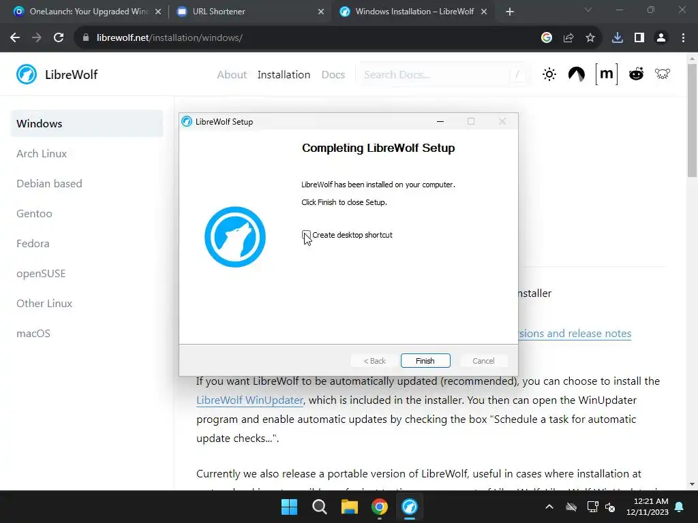Open the About page
This screenshot has height=523, width=698.
232,75
